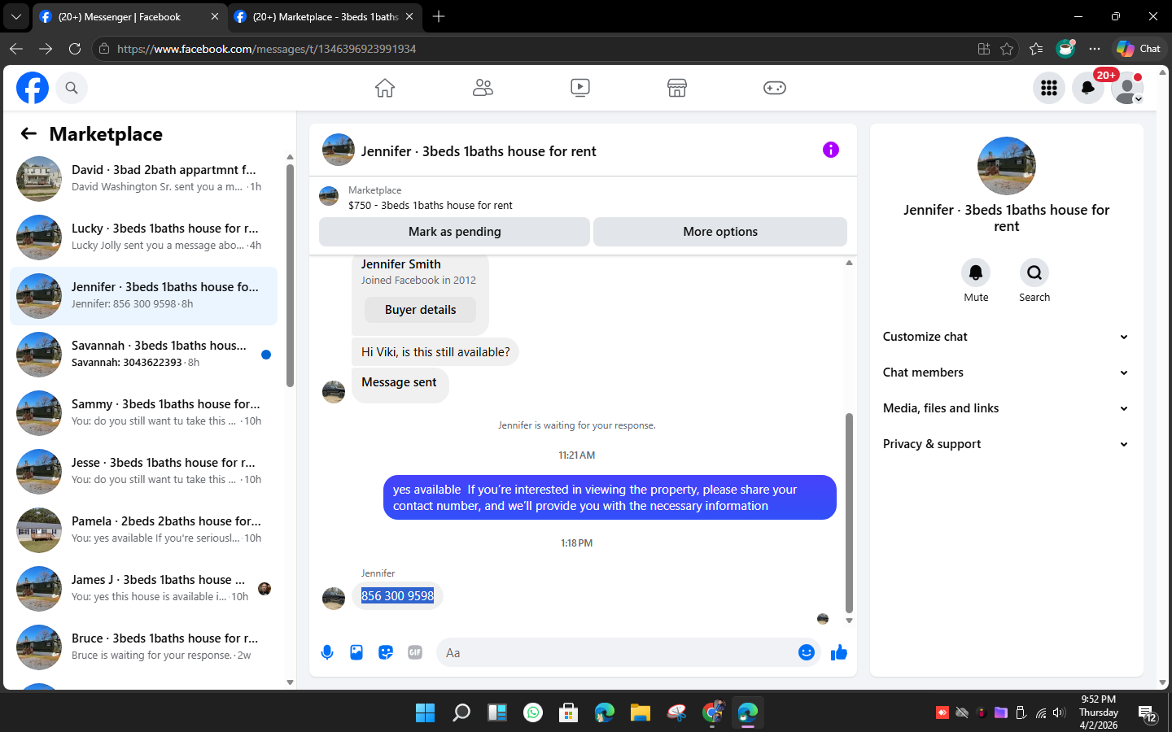Open Buyer details for Jennifer Smith
The height and width of the screenshot is (732, 1172).
[420, 310]
